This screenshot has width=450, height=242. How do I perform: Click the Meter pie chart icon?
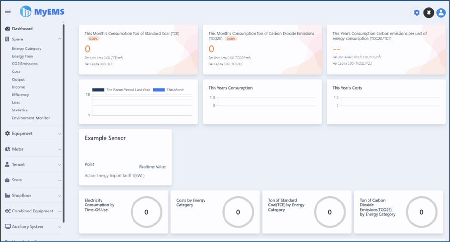pos(8,149)
